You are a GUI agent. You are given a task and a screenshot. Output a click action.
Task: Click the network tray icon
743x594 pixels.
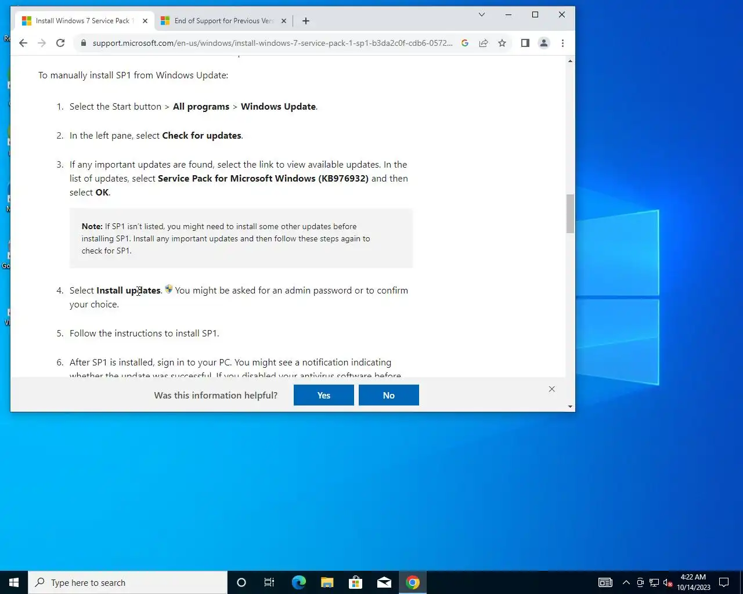click(654, 582)
